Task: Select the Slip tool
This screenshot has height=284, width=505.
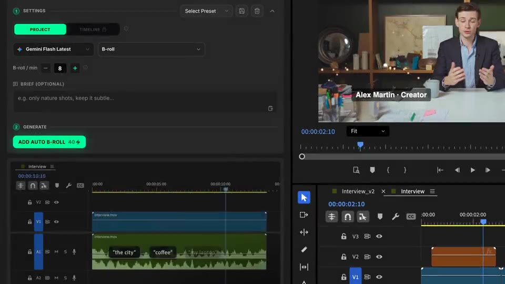Action: (304, 267)
